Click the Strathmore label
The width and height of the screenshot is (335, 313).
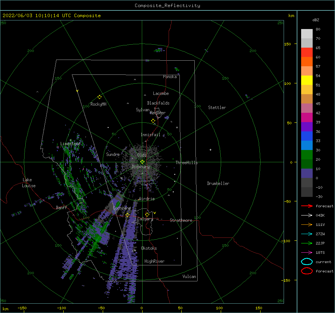click(x=181, y=220)
